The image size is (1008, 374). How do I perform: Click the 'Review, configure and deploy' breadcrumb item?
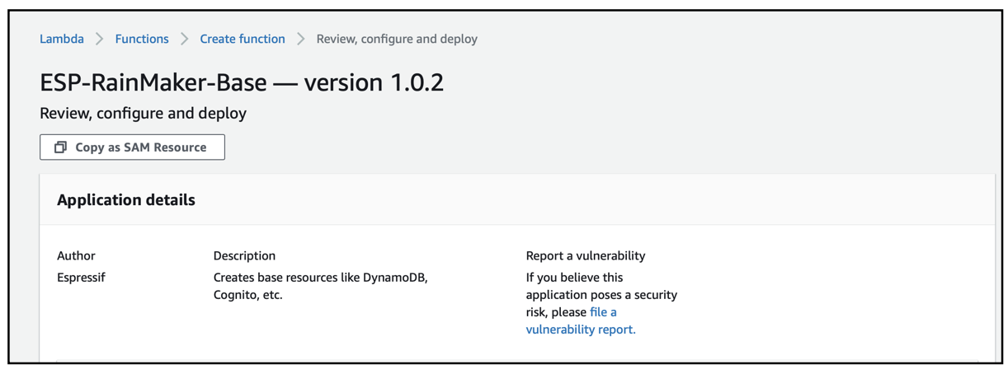(x=397, y=39)
